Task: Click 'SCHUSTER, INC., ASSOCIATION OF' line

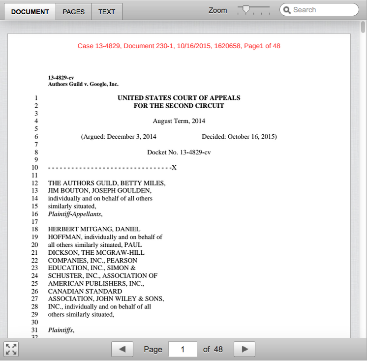Action: (103, 275)
